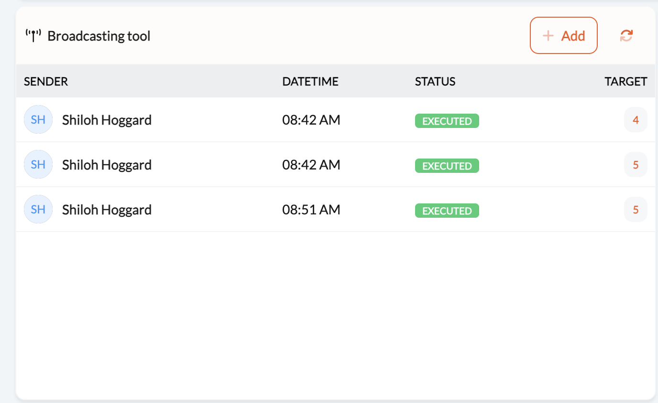This screenshot has height=403, width=658.
Task: Sort by the DATETIME column header
Action: click(x=310, y=81)
